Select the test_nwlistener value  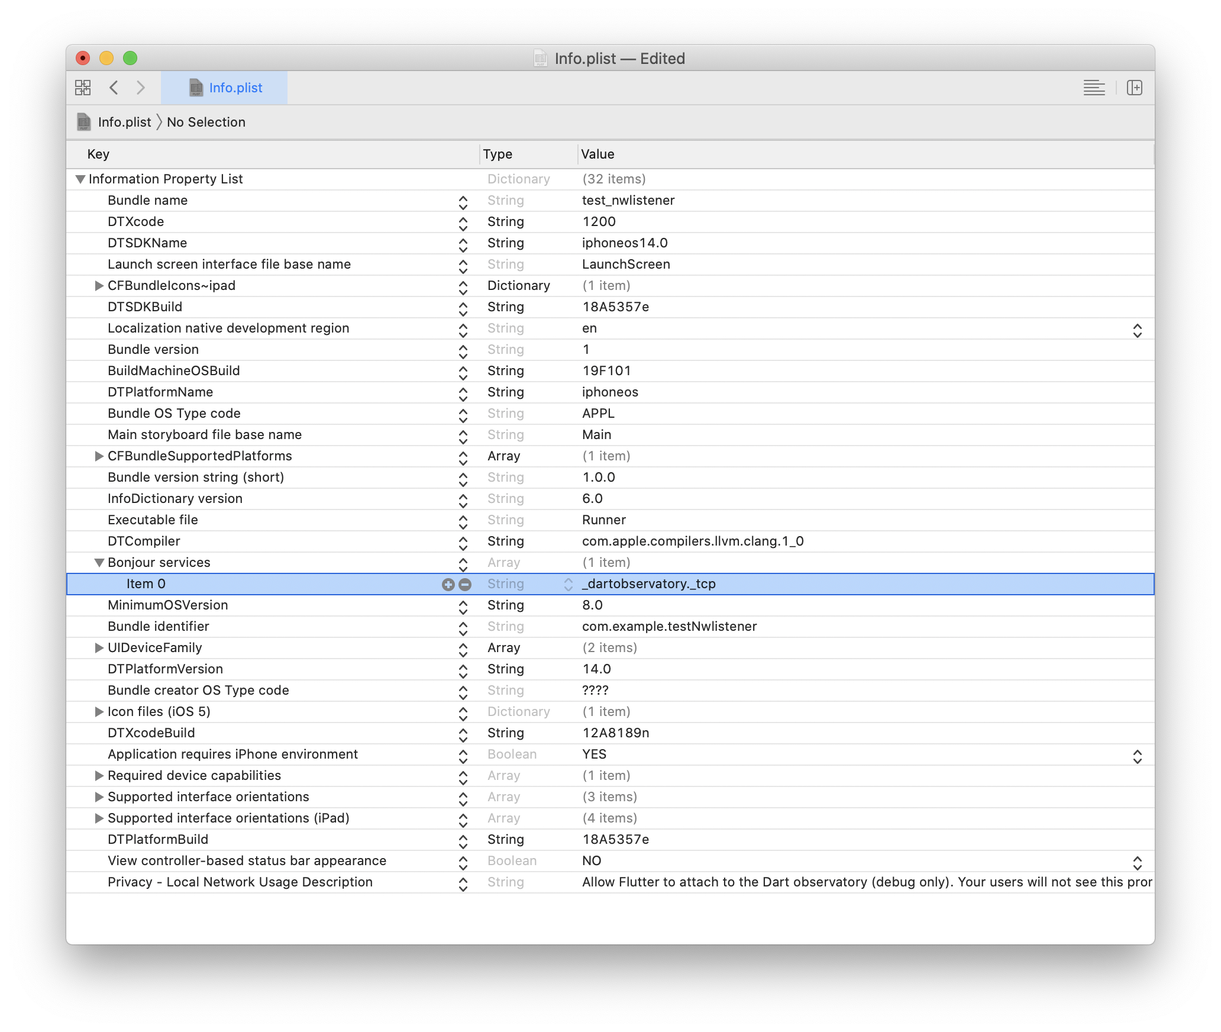pos(628,201)
